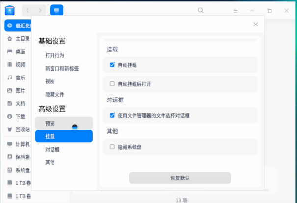297x203 pixels.
Task: Jump to the 基础设置 heading
Action: coord(52,41)
